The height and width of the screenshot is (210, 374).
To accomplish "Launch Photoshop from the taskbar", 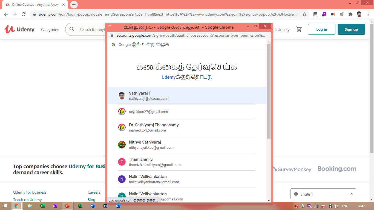I will [x=105, y=206].
